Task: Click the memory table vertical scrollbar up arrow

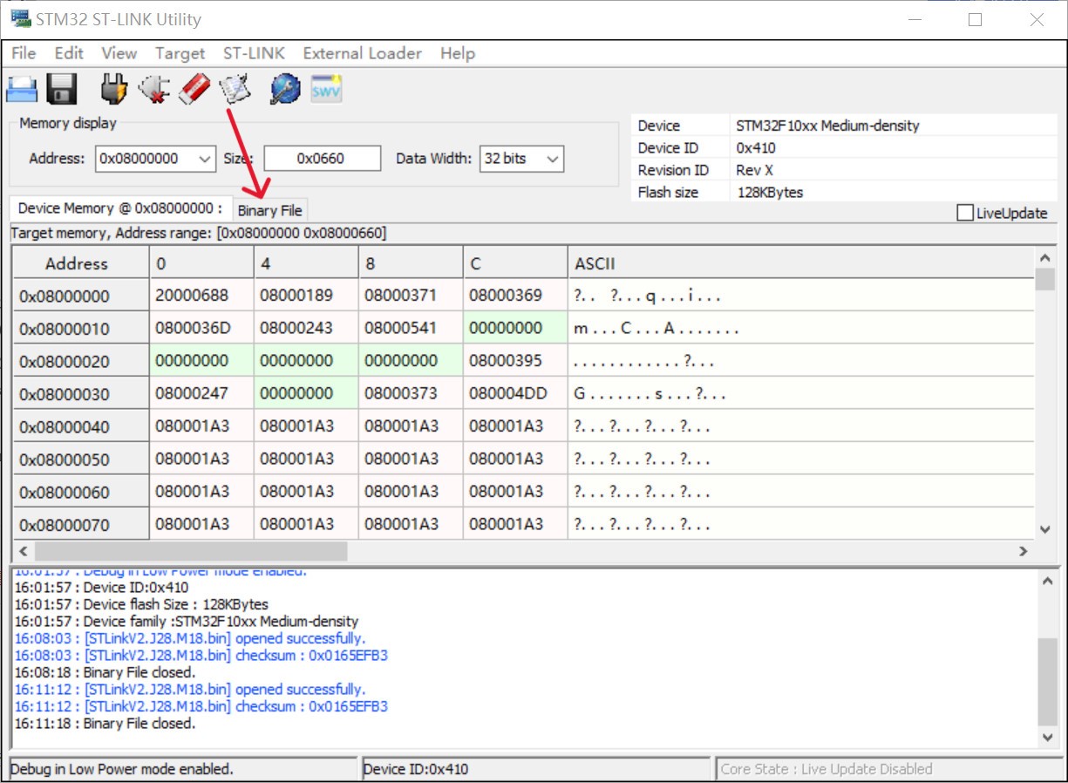Action: click(1045, 257)
